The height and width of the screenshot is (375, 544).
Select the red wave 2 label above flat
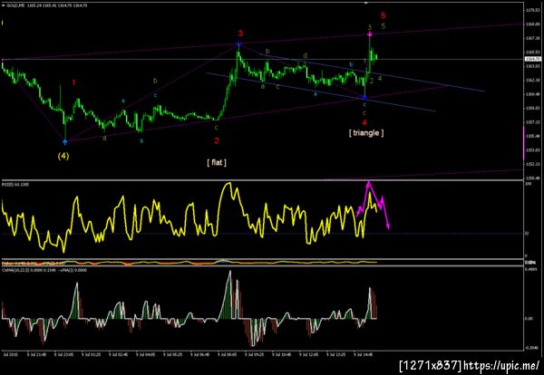pos(217,140)
